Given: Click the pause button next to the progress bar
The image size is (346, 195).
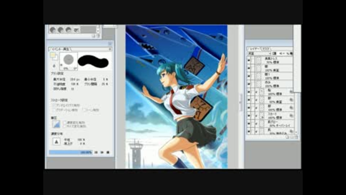Looking at the screenshot, I should pos(96,152).
